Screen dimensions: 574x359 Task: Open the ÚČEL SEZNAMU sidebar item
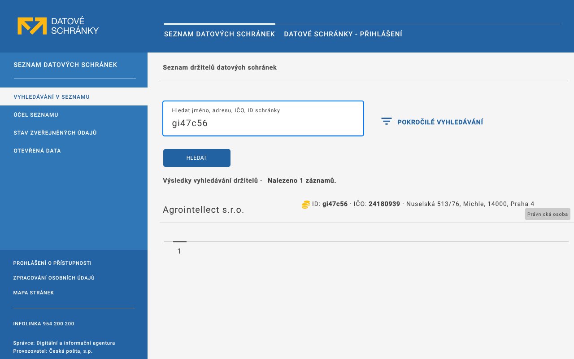[x=36, y=115]
